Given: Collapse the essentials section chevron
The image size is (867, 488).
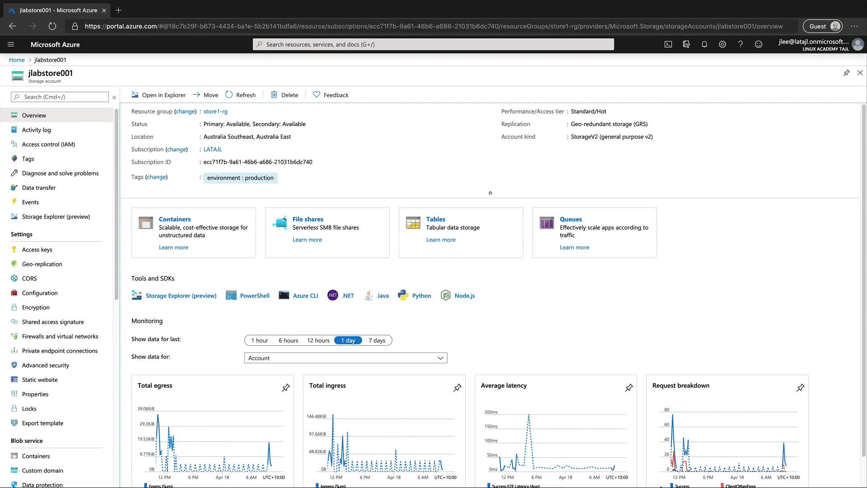Looking at the screenshot, I should coord(490,193).
